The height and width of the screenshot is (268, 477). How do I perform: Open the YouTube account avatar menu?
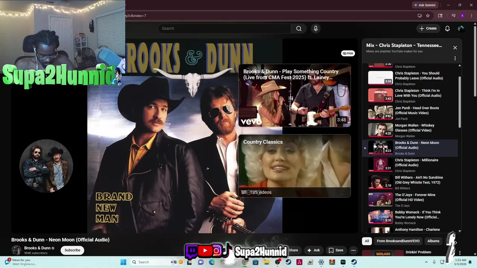[x=461, y=29]
